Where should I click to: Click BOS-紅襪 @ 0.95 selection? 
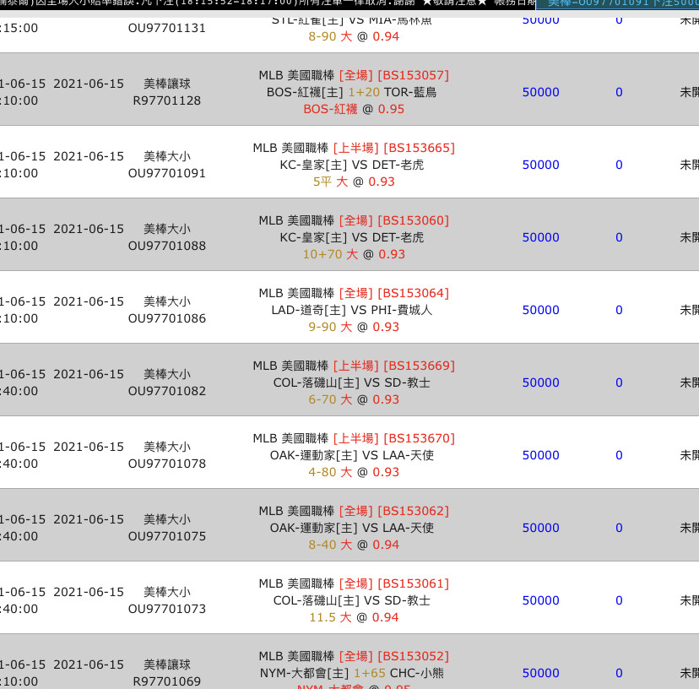click(354, 110)
